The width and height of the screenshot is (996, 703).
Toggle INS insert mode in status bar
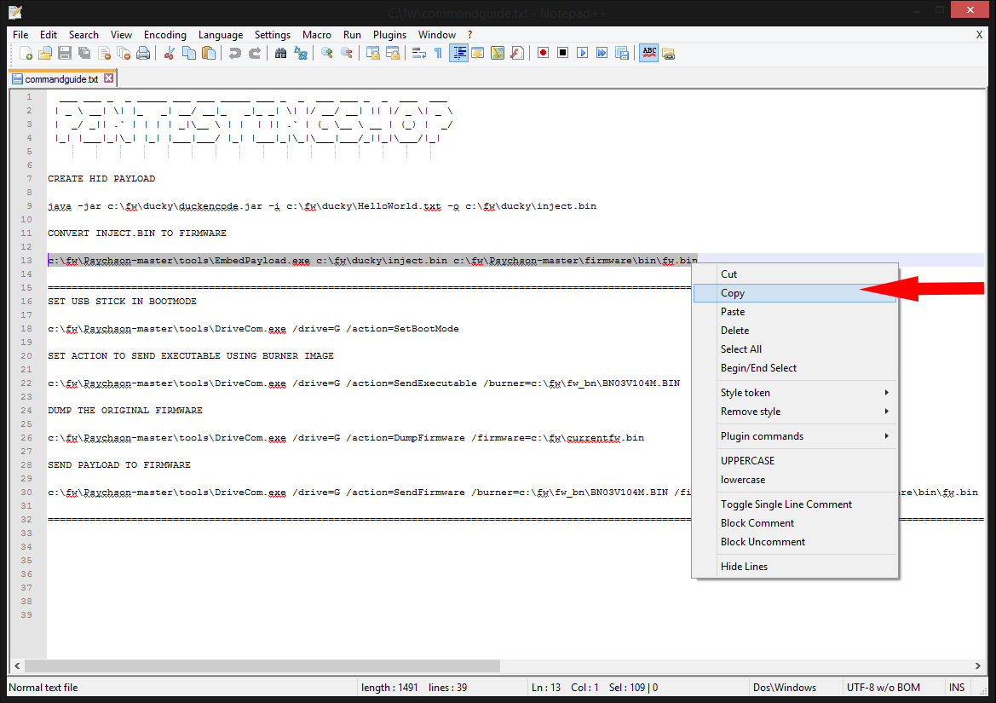click(x=957, y=687)
